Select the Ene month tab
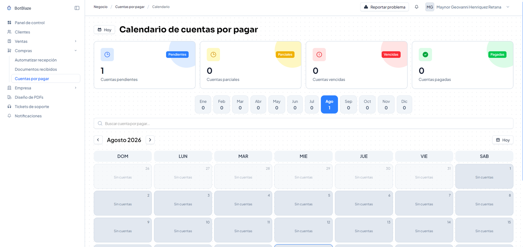 [x=203, y=105]
